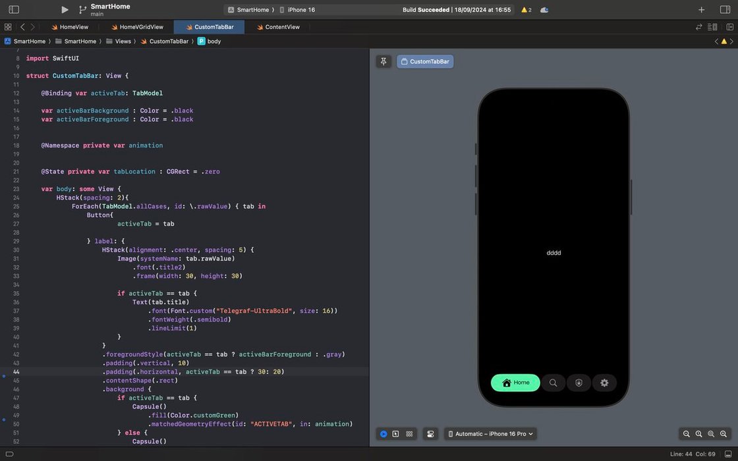Image resolution: width=738 pixels, height=461 pixels.
Task: Switch to the ContentView tab
Action: (x=278, y=27)
